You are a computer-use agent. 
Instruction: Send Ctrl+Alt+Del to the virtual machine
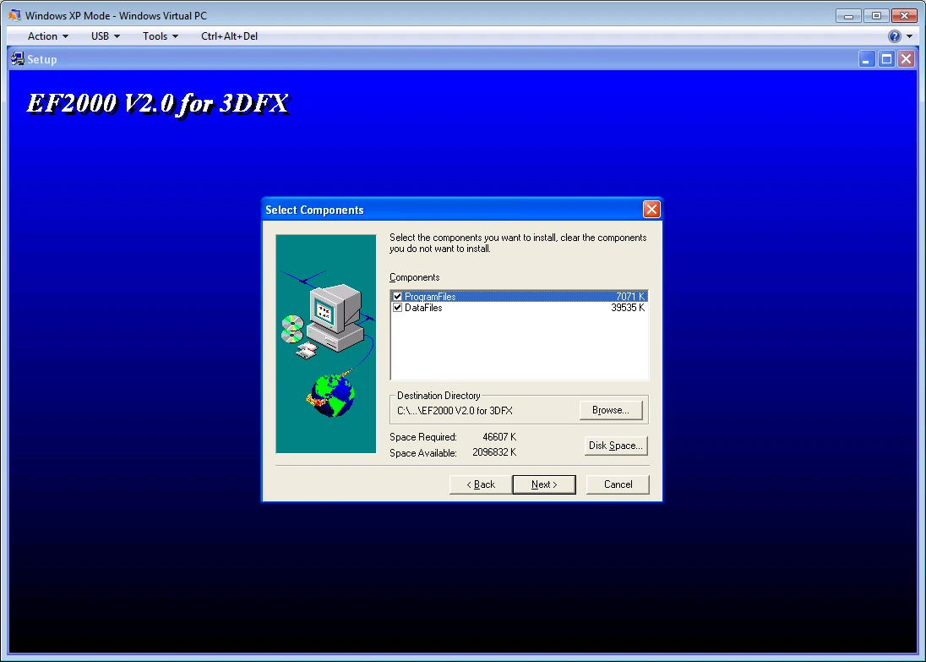click(x=229, y=36)
